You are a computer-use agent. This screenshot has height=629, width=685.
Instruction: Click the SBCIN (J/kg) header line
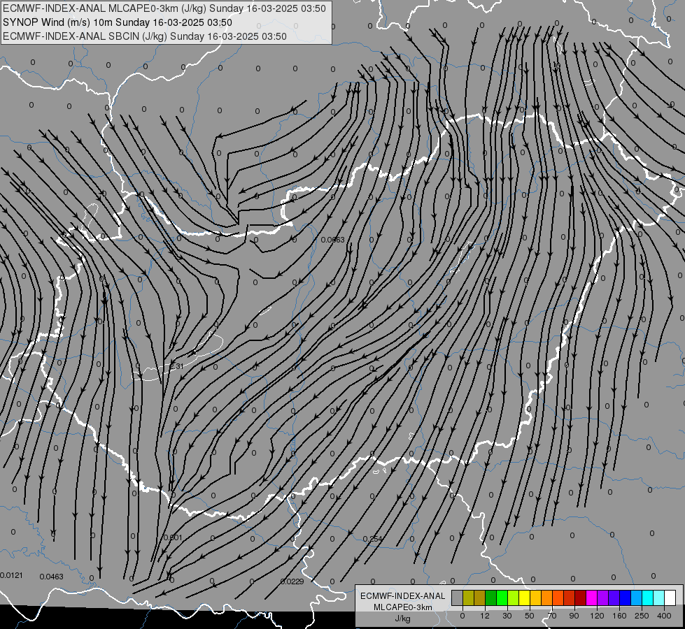tap(145, 36)
